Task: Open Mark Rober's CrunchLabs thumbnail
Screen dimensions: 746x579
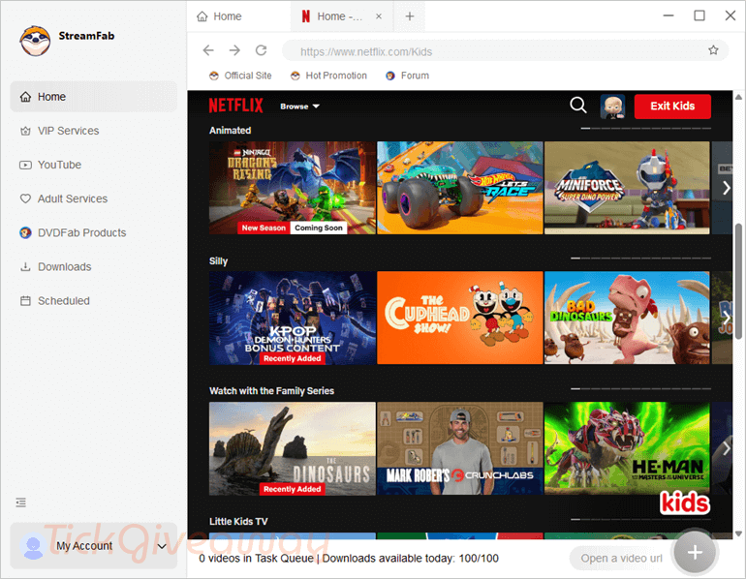Action: 459,448
